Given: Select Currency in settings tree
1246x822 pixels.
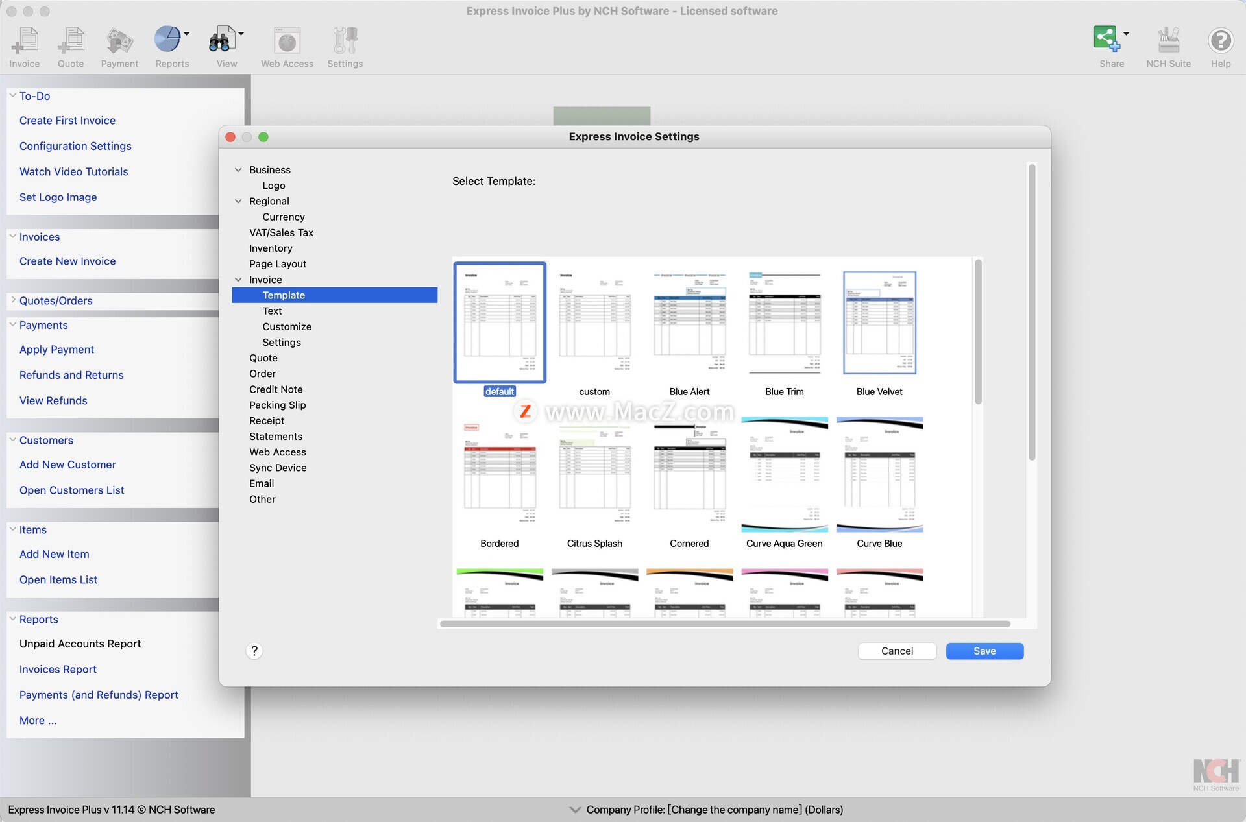Looking at the screenshot, I should tap(284, 217).
